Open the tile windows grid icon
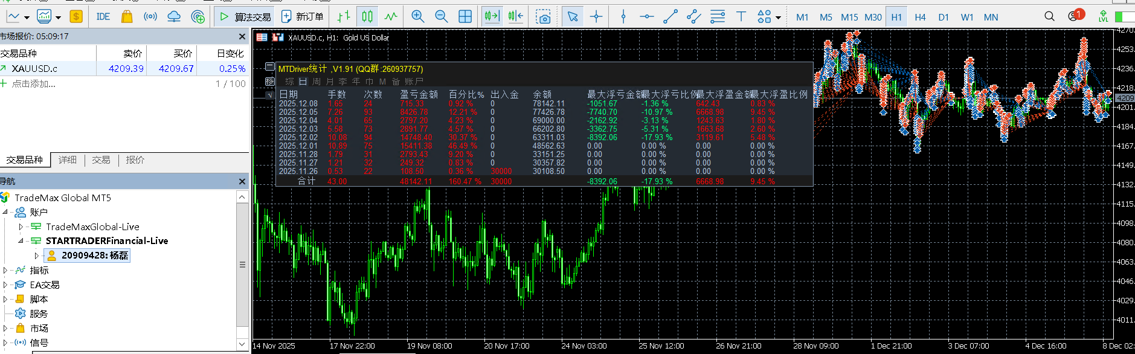Viewport: 1135px width, 354px height. pos(465,17)
